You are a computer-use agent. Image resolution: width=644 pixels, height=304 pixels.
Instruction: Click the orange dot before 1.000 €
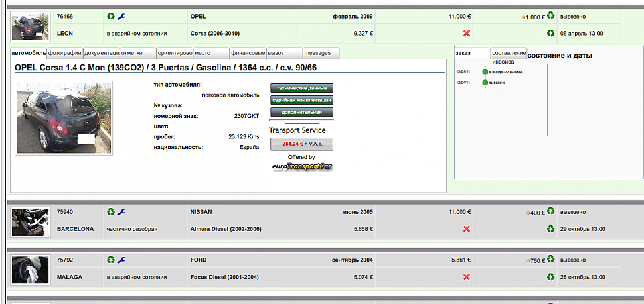[x=523, y=17]
